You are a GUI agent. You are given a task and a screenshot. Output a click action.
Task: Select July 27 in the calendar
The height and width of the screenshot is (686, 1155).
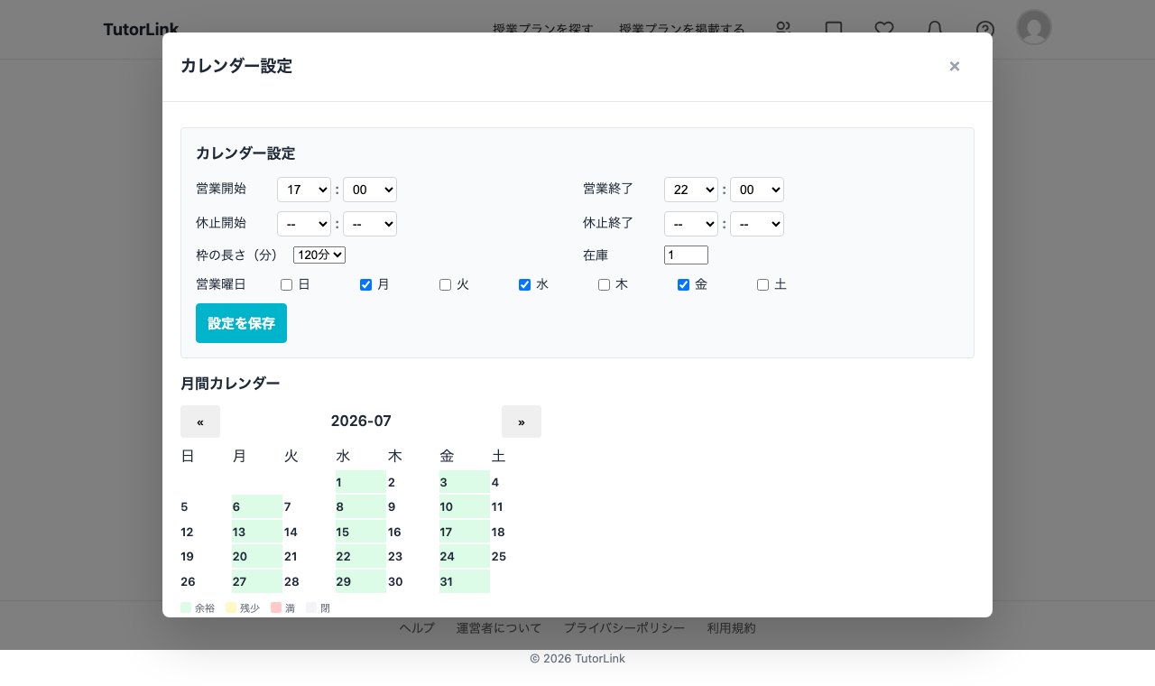point(257,581)
